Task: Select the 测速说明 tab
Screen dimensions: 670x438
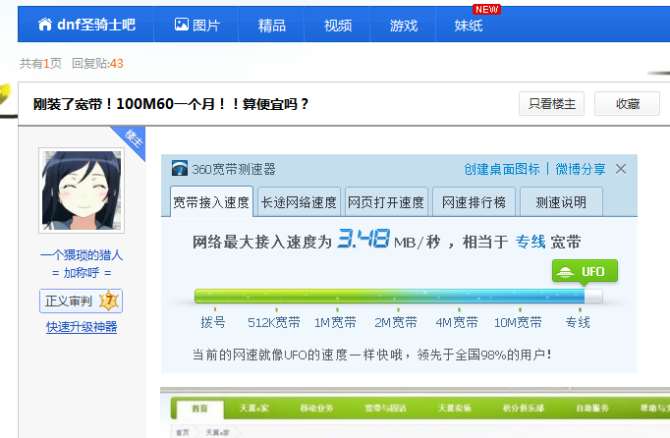Action: 561,201
